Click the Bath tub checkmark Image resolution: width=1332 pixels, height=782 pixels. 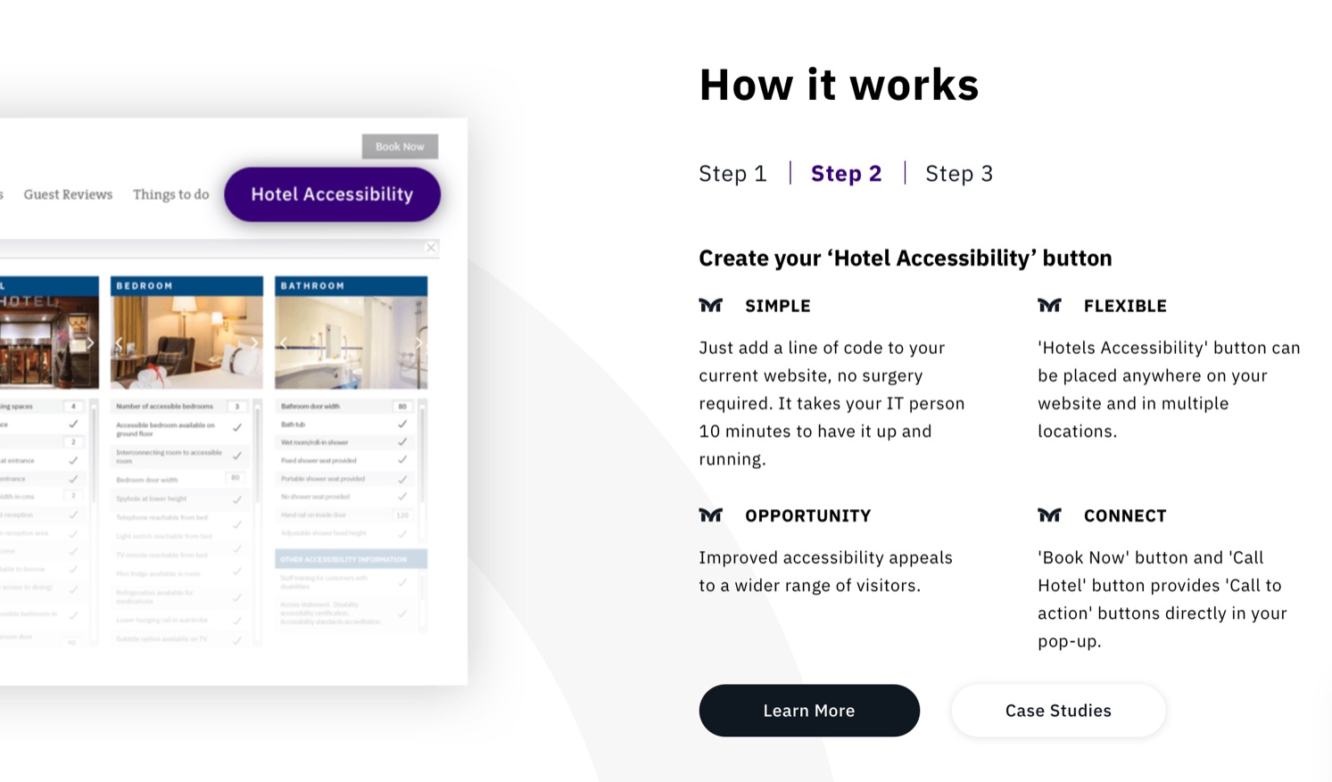402,424
